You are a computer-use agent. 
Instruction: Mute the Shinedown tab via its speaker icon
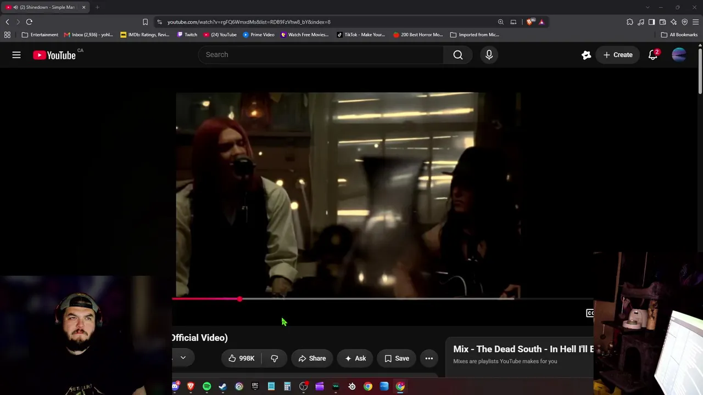pyautogui.click(x=15, y=7)
